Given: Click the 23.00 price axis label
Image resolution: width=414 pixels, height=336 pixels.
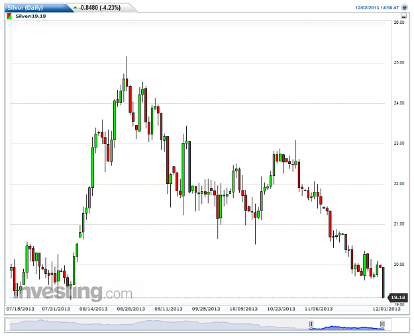Looking at the screenshot, I should pyautogui.click(x=399, y=144).
